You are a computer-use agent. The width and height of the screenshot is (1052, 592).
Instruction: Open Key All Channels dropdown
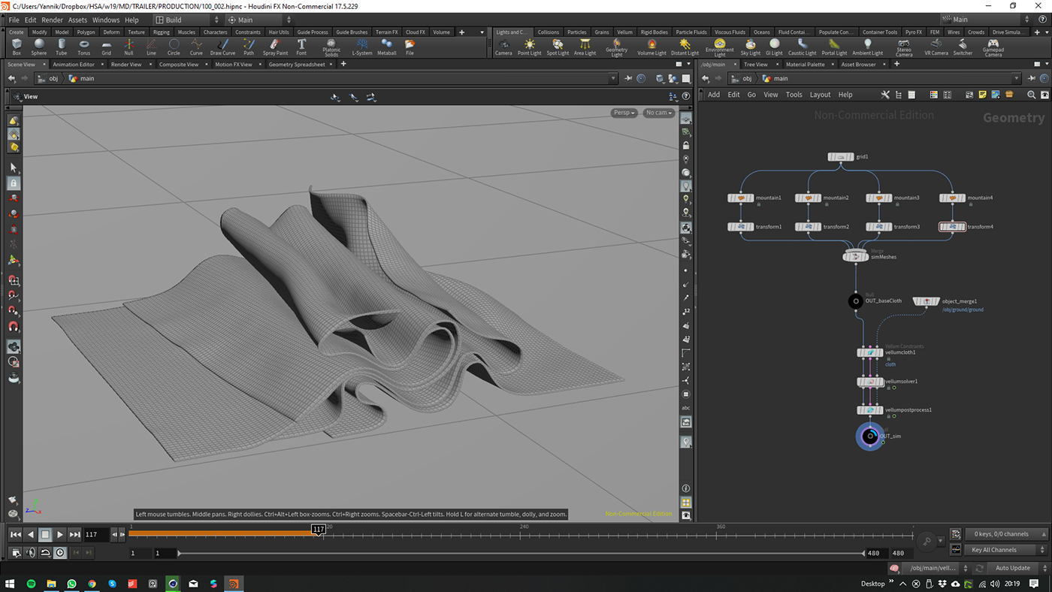tap(1006, 550)
